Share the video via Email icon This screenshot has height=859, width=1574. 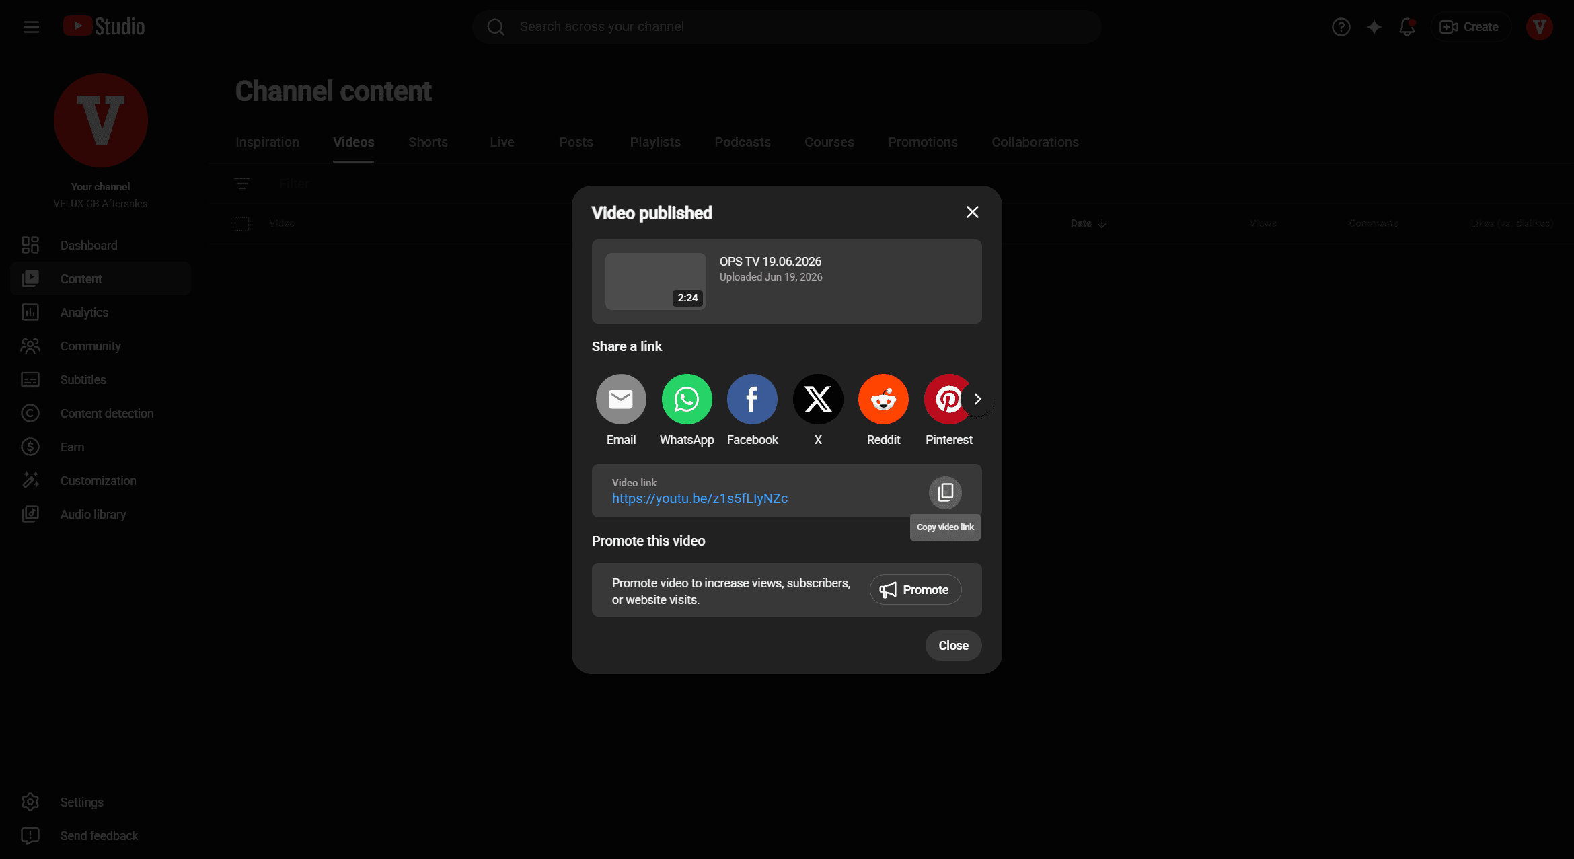point(621,400)
